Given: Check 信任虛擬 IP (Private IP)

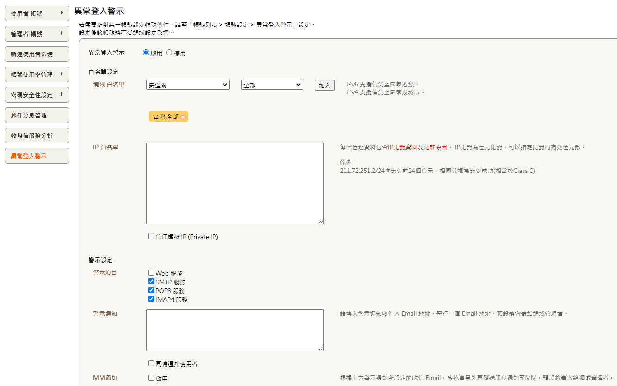Looking at the screenshot, I should (x=151, y=236).
